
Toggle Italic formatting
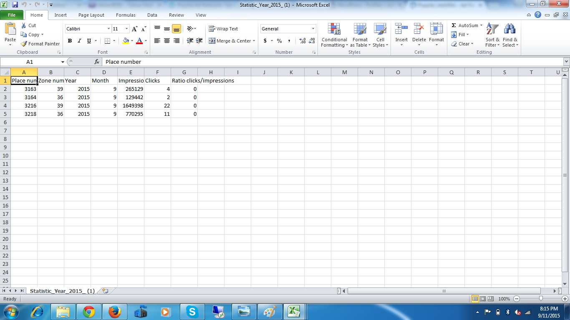point(79,41)
